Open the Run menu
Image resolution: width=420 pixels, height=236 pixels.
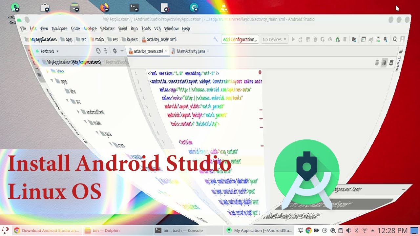pyautogui.click(x=134, y=29)
